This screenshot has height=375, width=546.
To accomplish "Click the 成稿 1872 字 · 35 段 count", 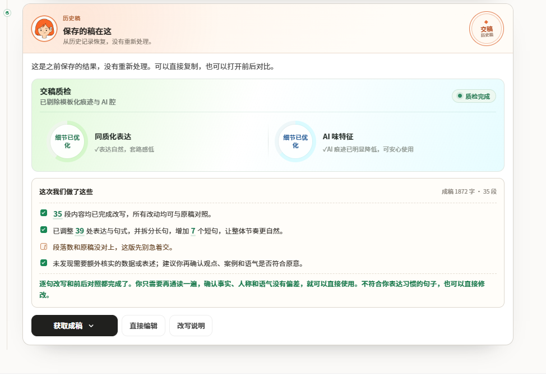I will point(469,191).
